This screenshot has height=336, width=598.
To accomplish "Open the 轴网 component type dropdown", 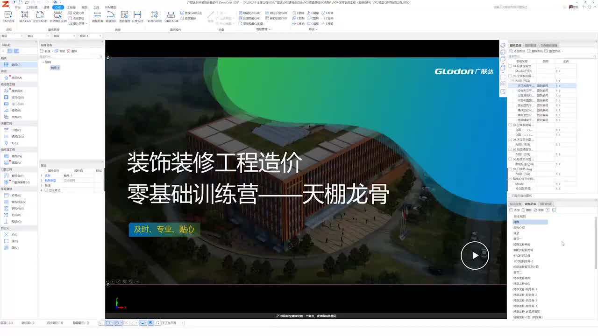I will (x=63, y=36).
